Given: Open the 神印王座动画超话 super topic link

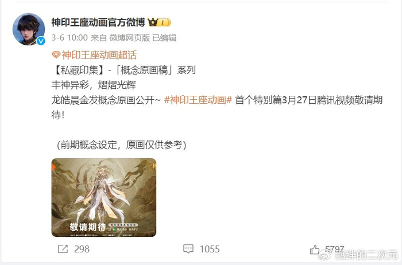Looking at the screenshot, I should (x=99, y=55).
